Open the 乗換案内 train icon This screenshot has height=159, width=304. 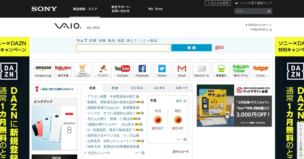(x=221, y=70)
